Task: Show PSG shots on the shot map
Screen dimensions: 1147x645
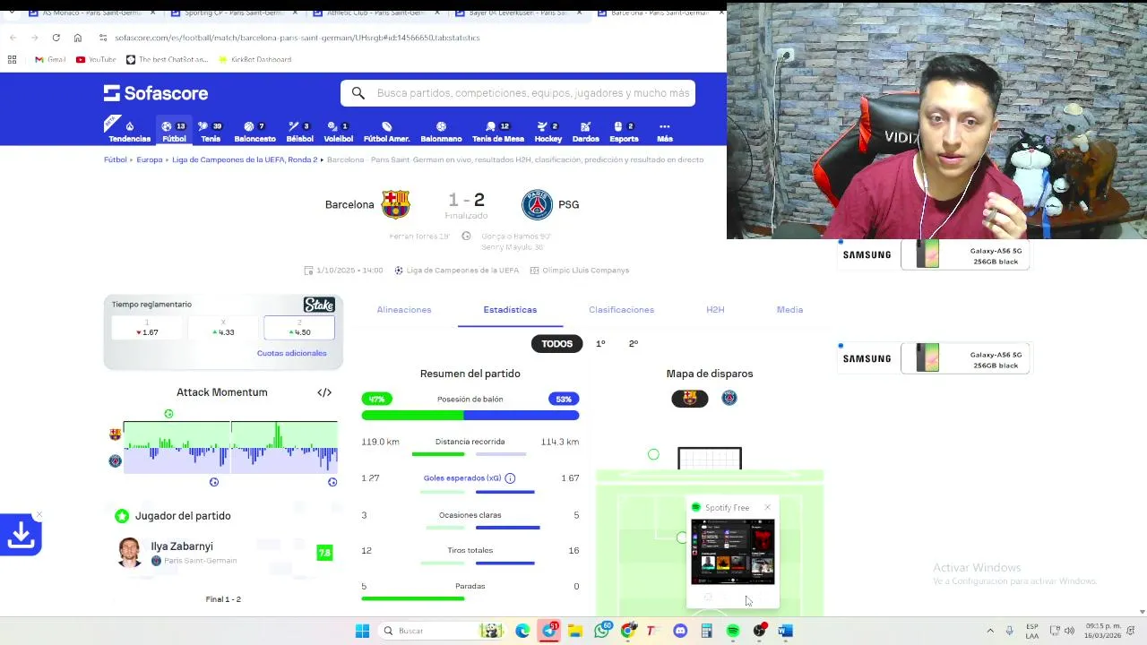Action: (x=729, y=399)
